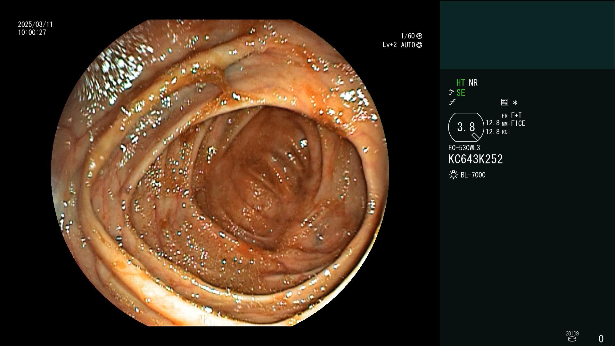Click the shutter speed icon beside 1/60
The height and width of the screenshot is (346, 615).
pos(419,36)
